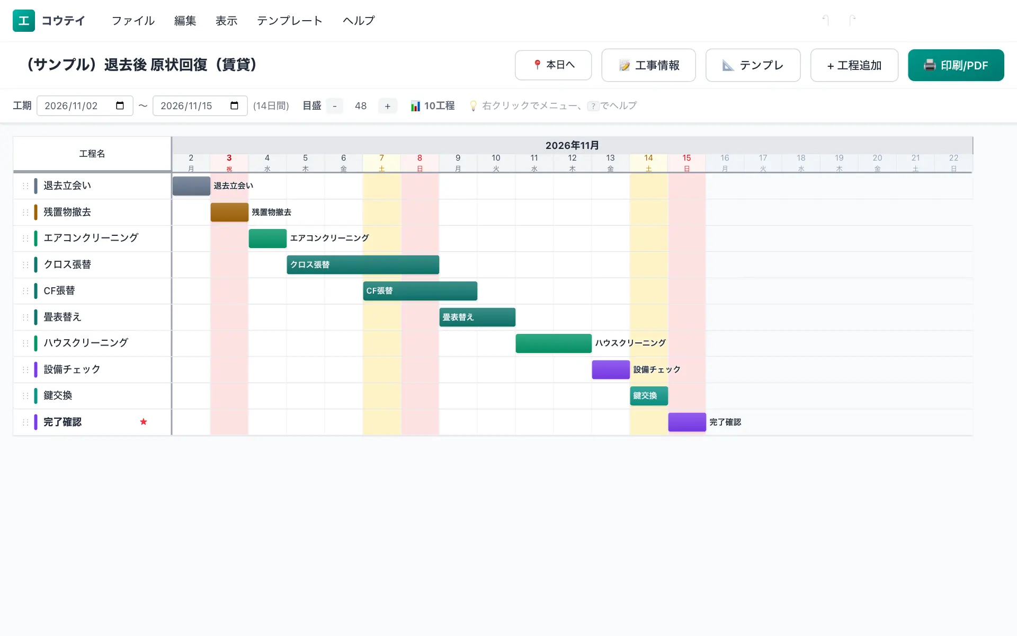The width and height of the screenshot is (1017, 636).
Task: Open 工事情報 dialog
Action: pos(648,65)
